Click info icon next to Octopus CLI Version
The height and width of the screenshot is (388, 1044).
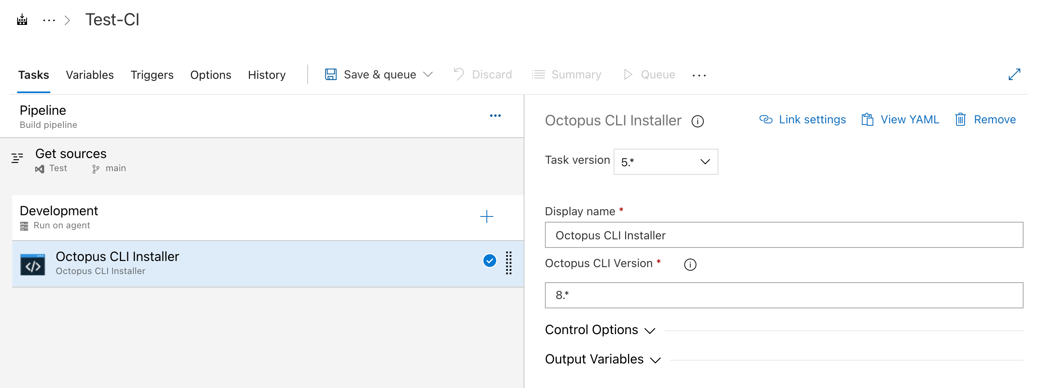691,265
